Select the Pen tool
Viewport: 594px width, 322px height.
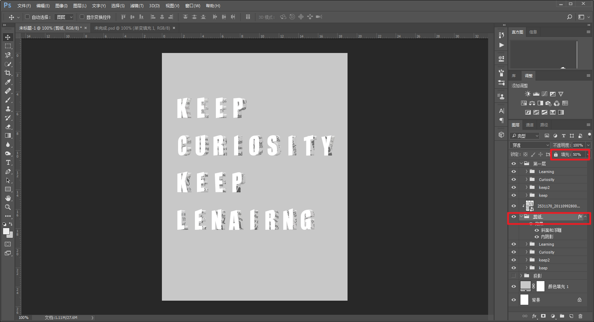tap(8, 171)
